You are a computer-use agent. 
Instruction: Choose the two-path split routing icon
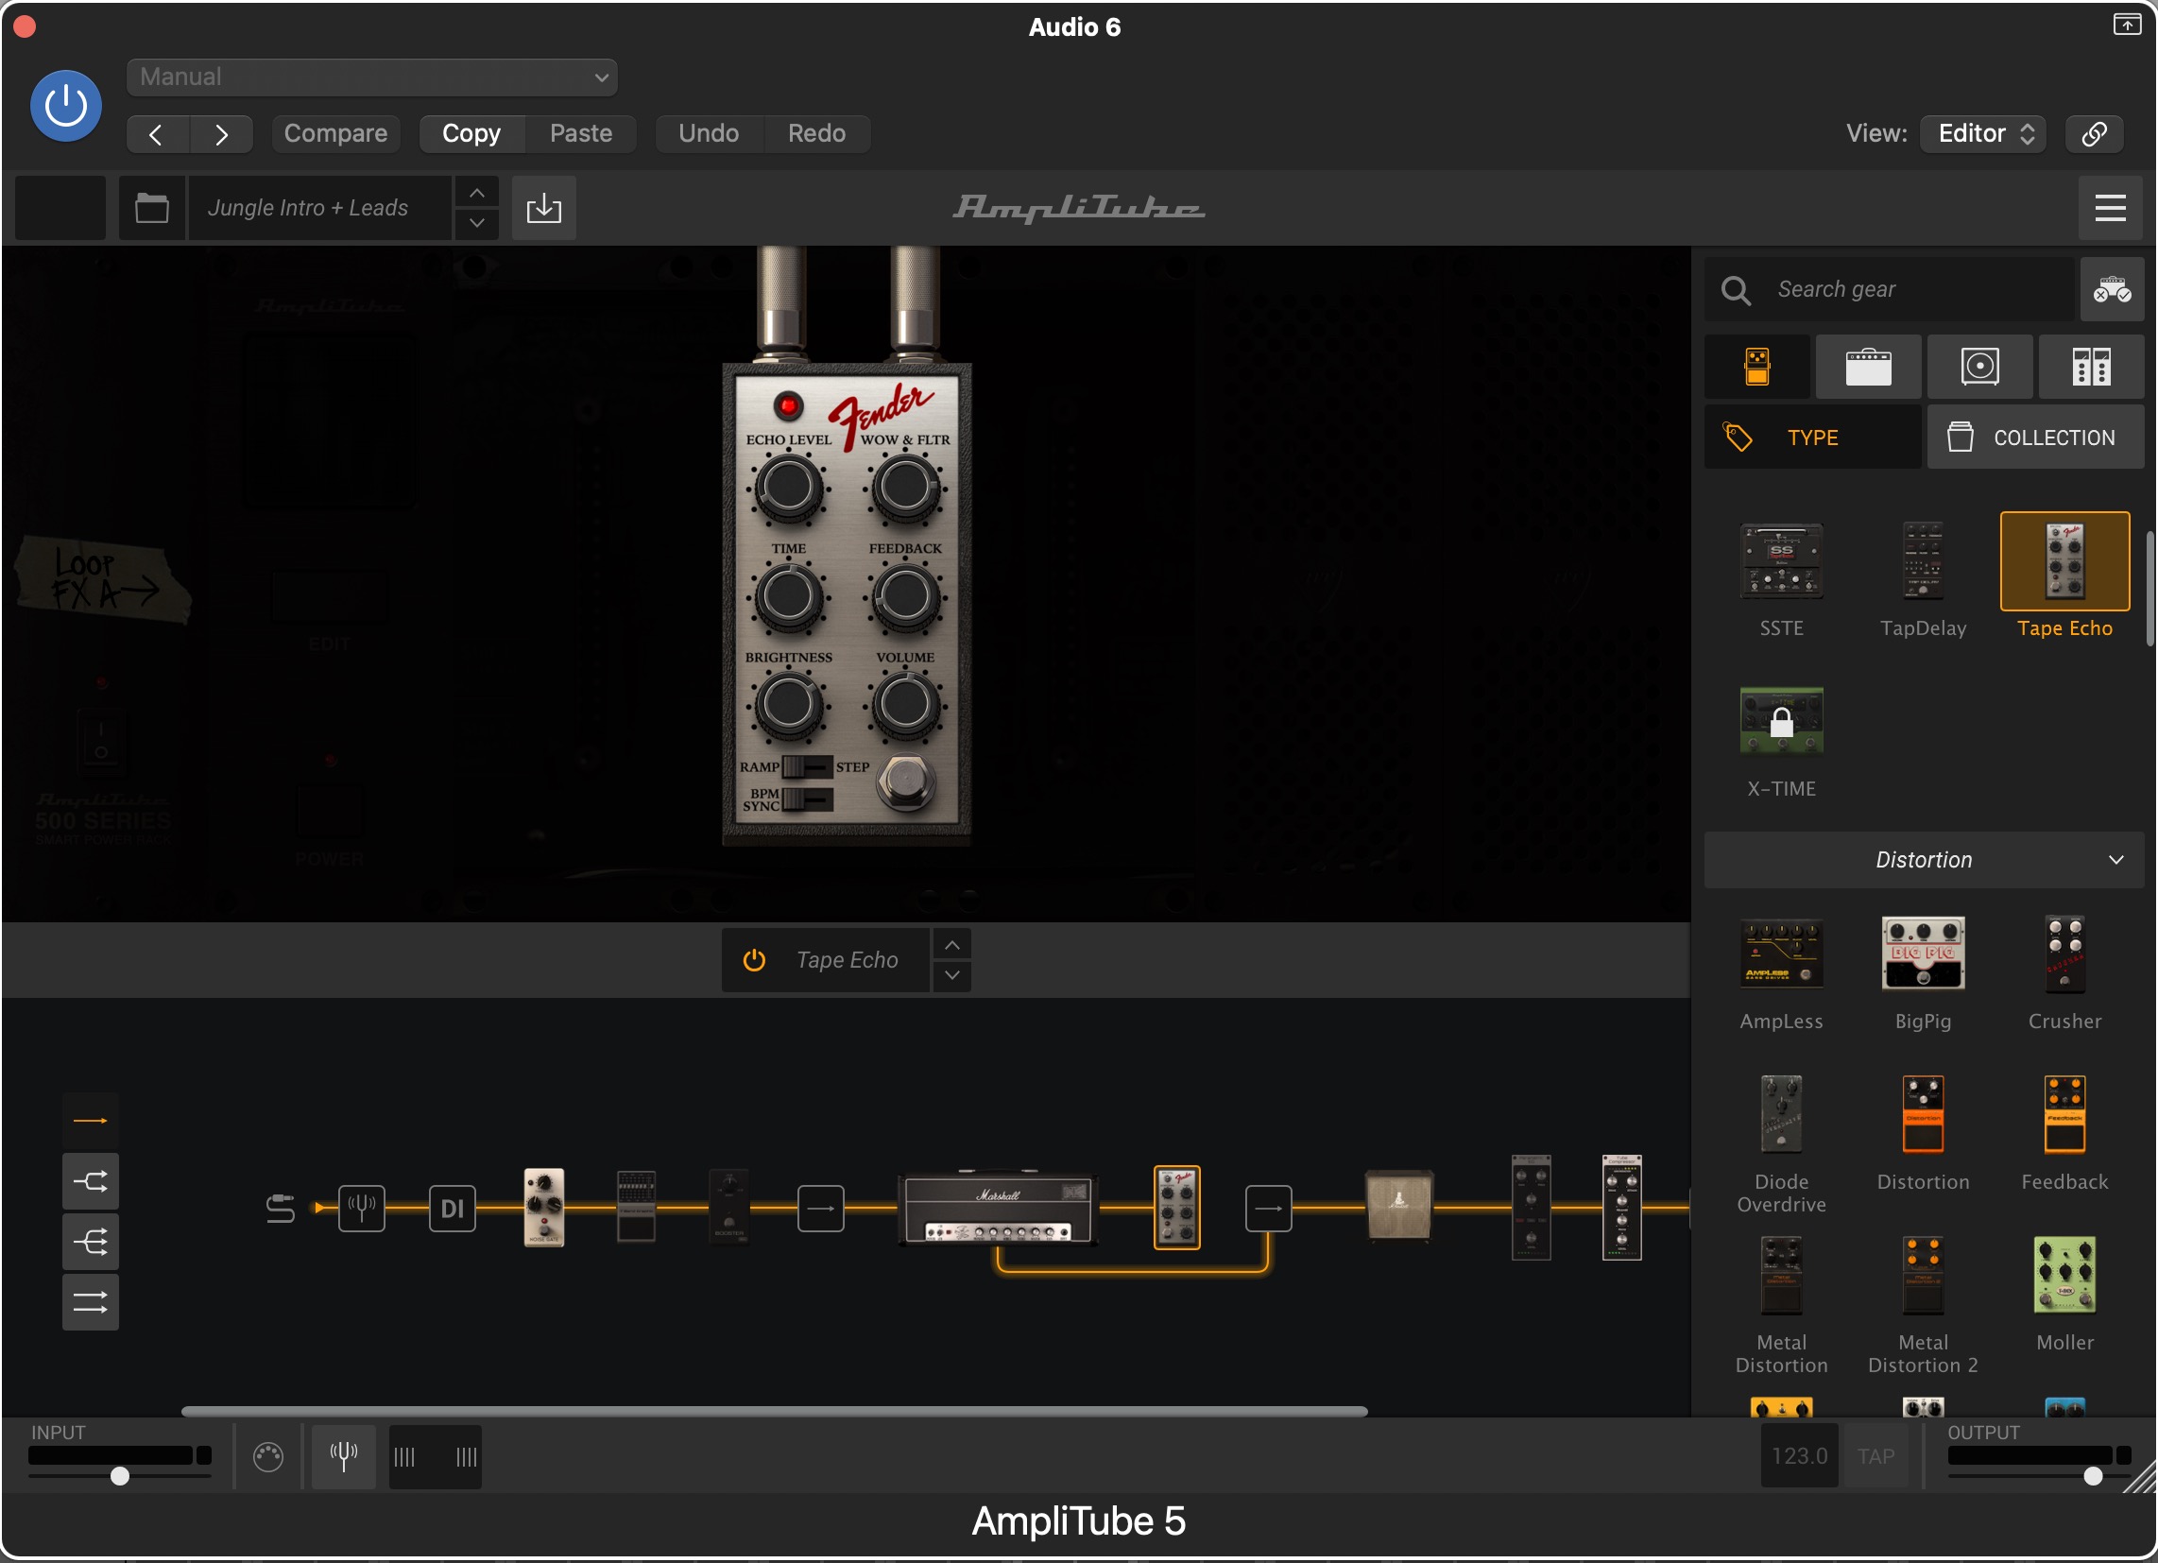tap(91, 1181)
